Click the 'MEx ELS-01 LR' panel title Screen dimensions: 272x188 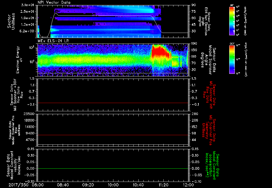53,41
